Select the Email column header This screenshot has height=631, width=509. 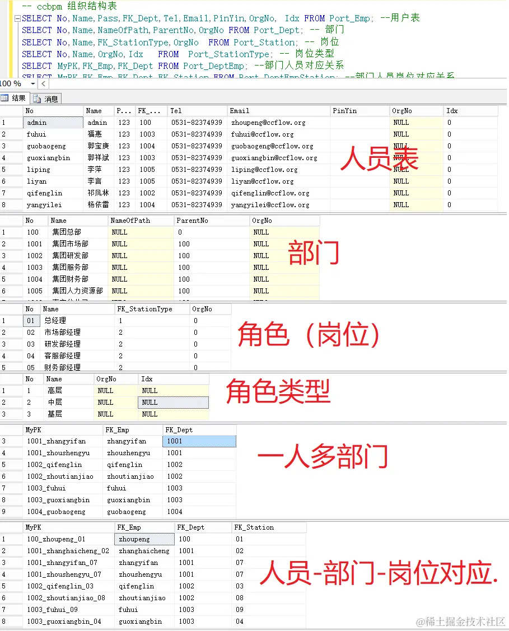pyautogui.click(x=278, y=111)
